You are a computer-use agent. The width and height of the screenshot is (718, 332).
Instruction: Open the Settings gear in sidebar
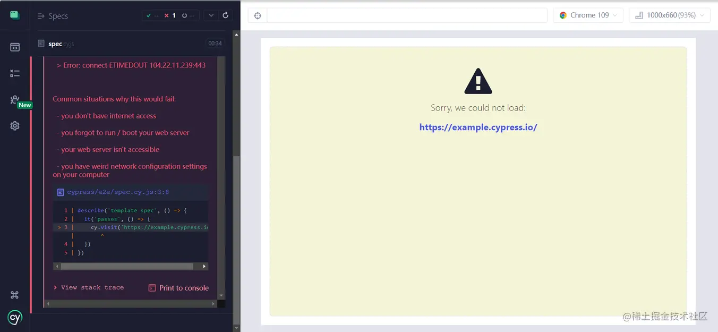click(15, 126)
